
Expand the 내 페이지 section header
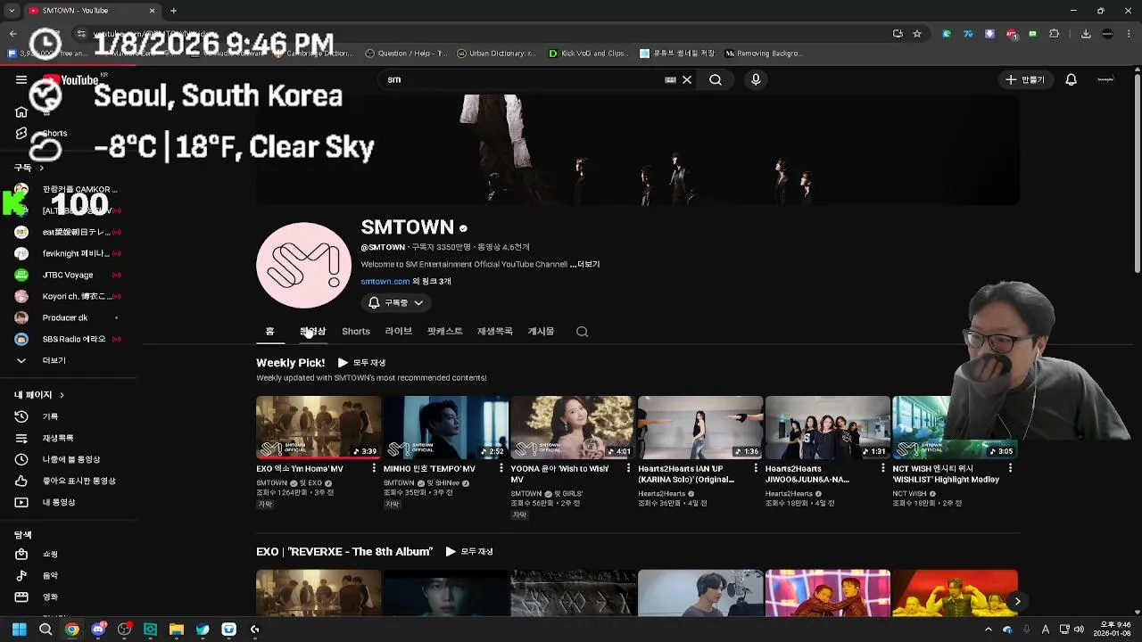tap(39, 394)
